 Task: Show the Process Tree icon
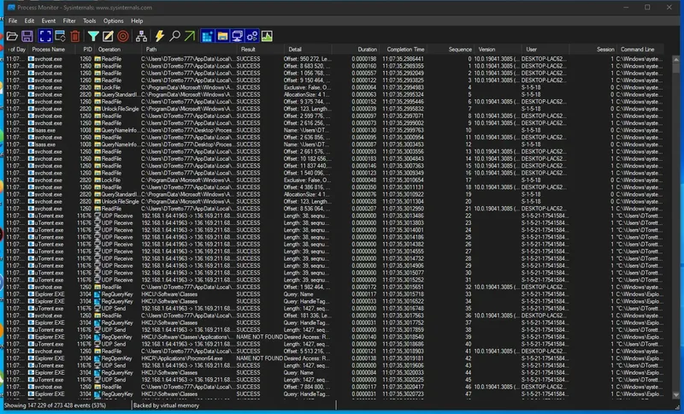[141, 36]
